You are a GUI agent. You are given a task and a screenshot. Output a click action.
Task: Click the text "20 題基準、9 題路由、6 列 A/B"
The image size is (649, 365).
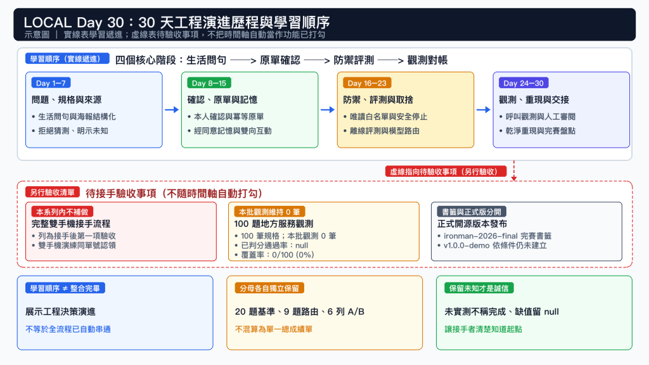pyautogui.click(x=300, y=312)
